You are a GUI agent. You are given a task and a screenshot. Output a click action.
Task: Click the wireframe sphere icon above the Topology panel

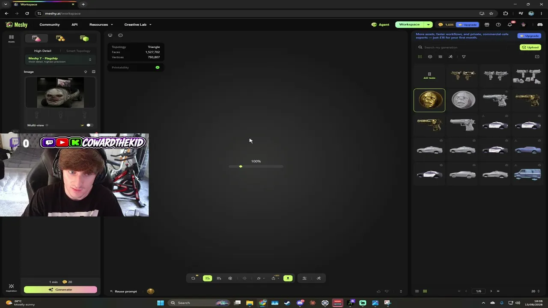[x=120, y=36]
